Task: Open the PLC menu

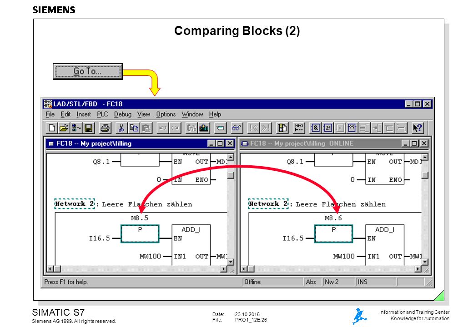Action: point(102,114)
